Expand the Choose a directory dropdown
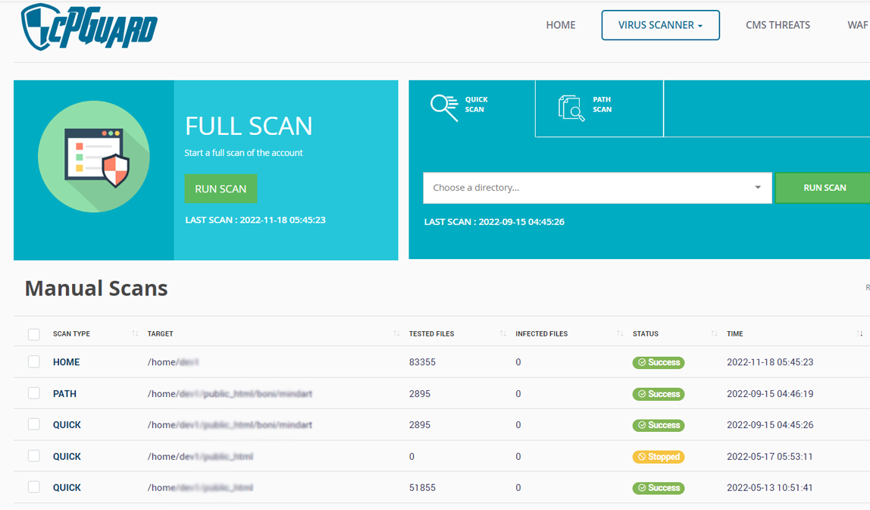The width and height of the screenshot is (870, 510). tap(598, 188)
